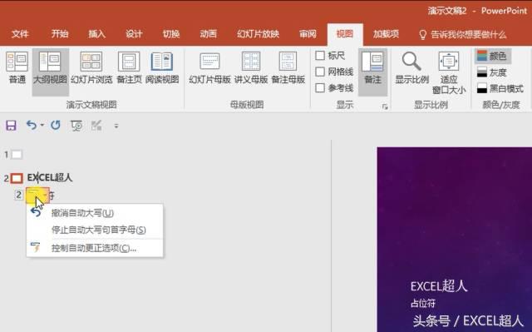Click slide title EXCEL超人 on slide
This screenshot has width=532, height=332.
click(439, 286)
